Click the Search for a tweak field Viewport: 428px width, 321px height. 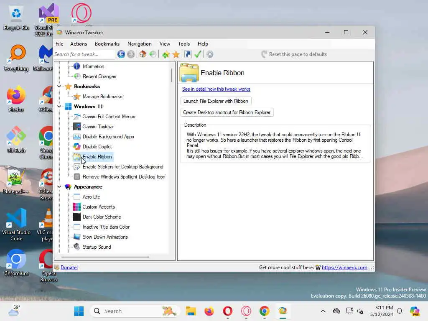pos(84,54)
